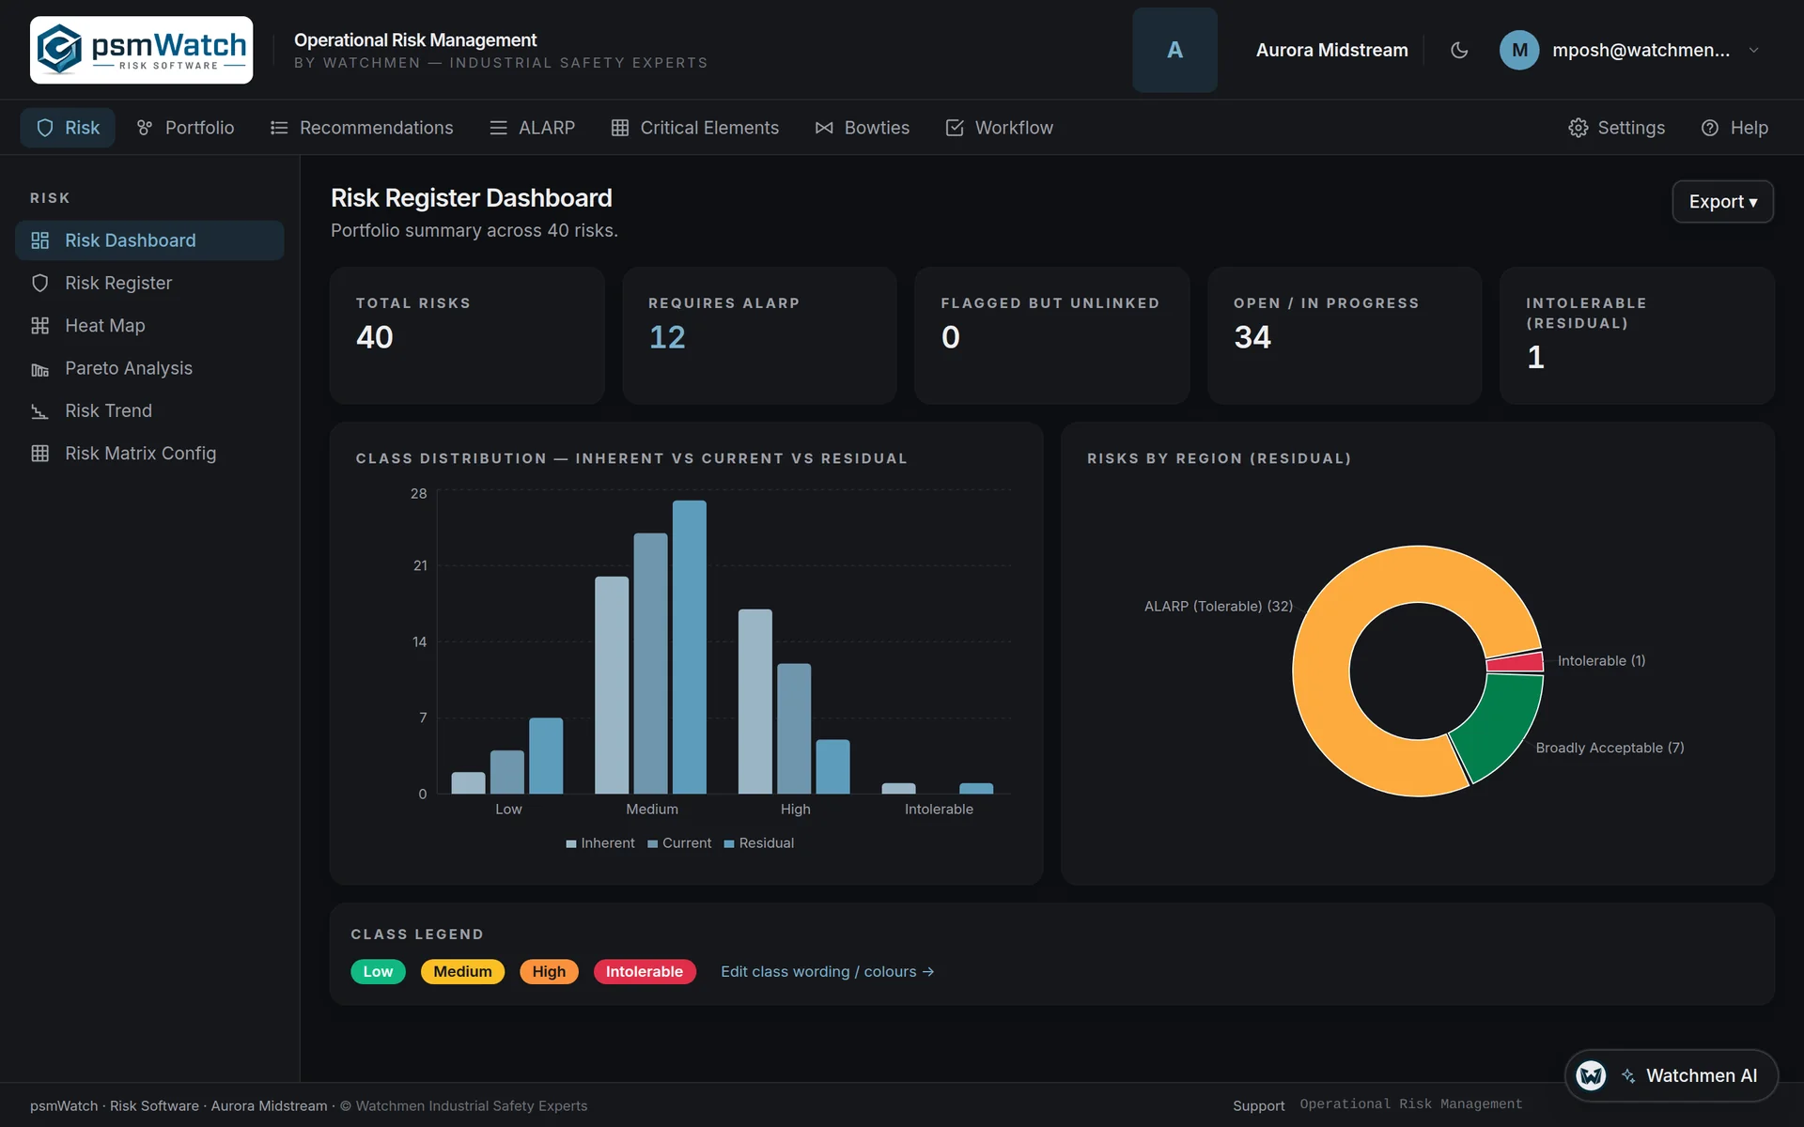Go to the Bowties tab
Screen dimensions: 1804x1127
coord(863,128)
